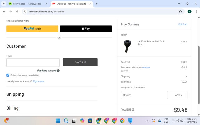
Task: Open Task View on taskbar
Action: 74,121
